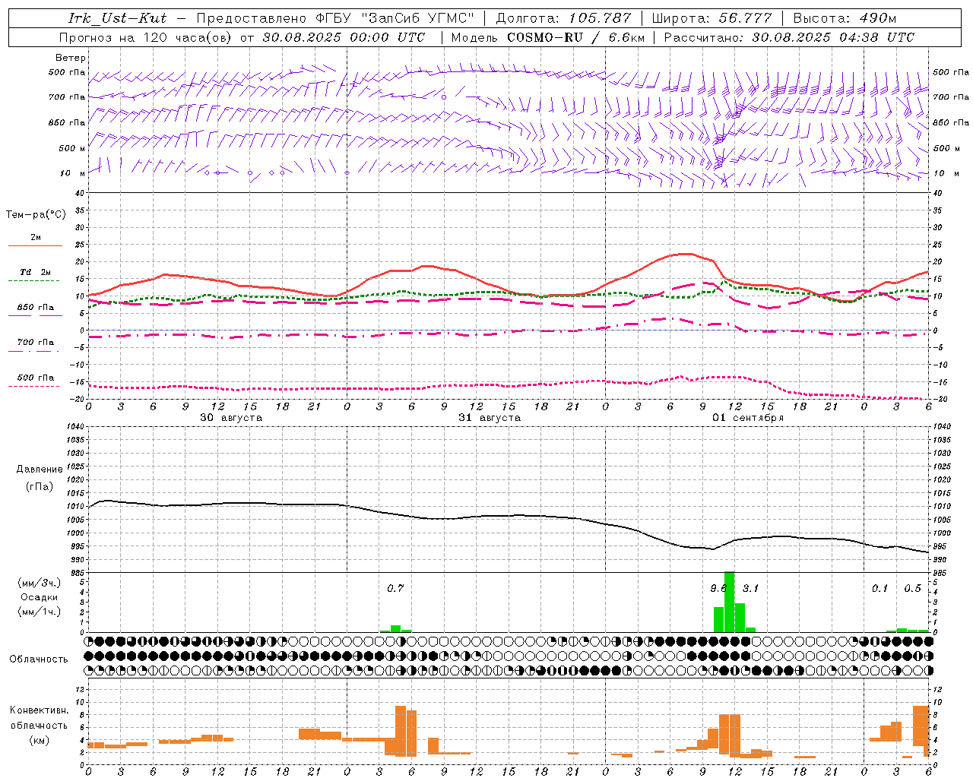This screenshot has width=973, height=778.
Task: Click the "(мм/1ч.)" precipitation unit label
Action: tap(40, 612)
